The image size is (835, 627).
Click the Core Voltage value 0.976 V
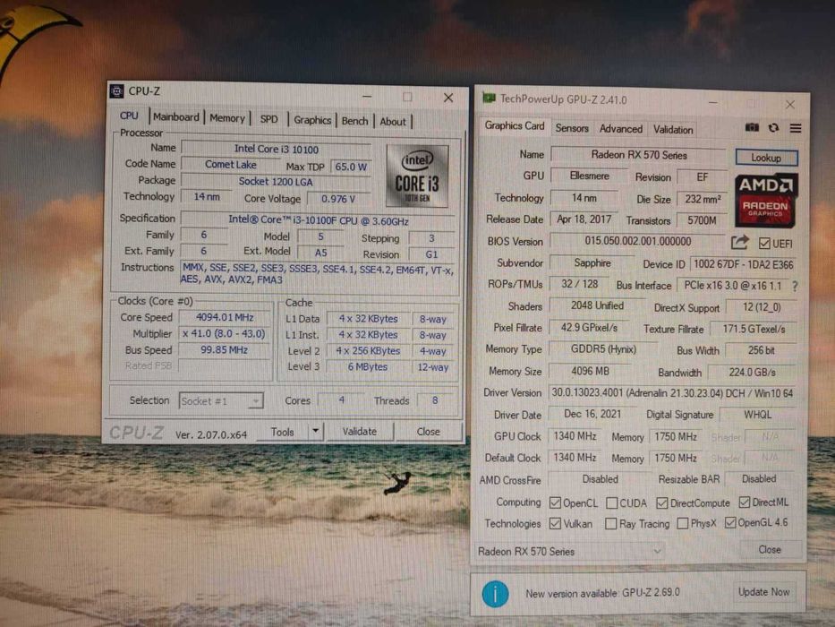(338, 199)
